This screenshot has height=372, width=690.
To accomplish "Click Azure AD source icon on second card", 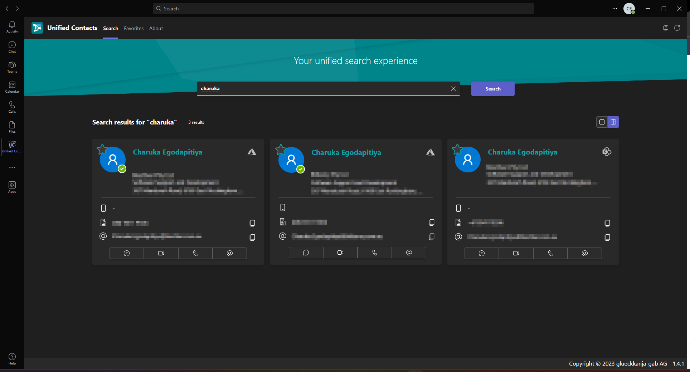I will point(431,152).
